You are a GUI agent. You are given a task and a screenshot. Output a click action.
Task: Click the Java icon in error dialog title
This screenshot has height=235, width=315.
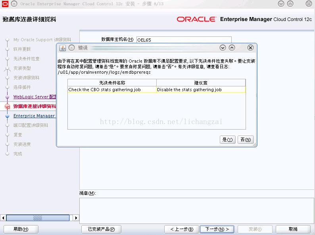click(x=63, y=48)
